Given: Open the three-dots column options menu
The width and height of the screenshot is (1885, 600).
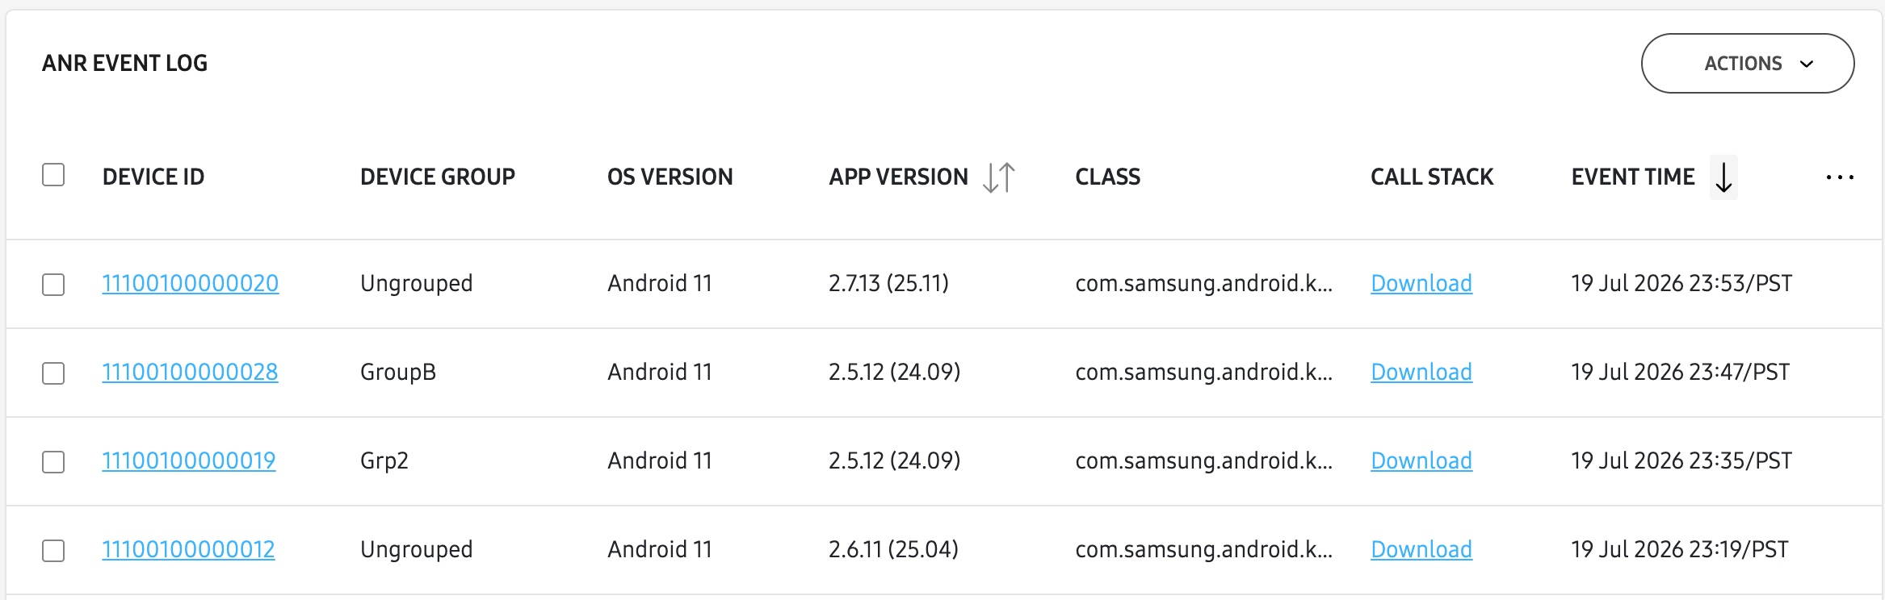Looking at the screenshot, I should 1840,177.
